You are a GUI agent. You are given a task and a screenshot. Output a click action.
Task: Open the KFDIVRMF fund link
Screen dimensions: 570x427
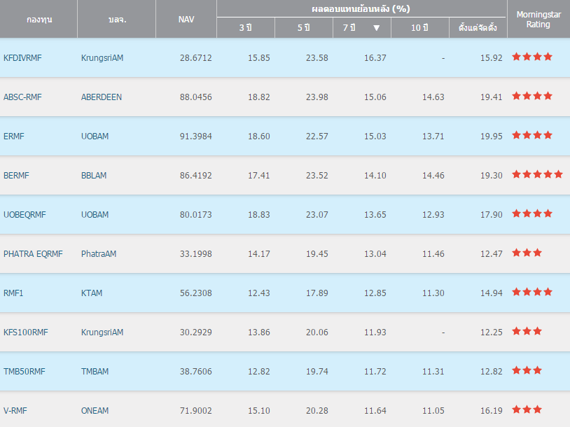pos(22,57)
